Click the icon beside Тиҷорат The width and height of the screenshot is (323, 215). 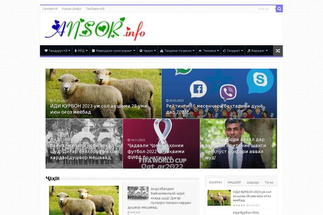[224, 51]
